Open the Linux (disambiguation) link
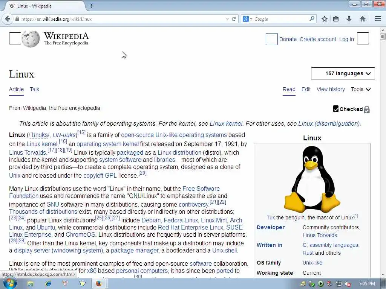 [x=329, y=123]
